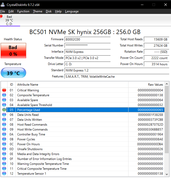The image size is (171, 178).
Task: Click the Features field with S.M.A.R.T., TRIM
Action: 117,77
